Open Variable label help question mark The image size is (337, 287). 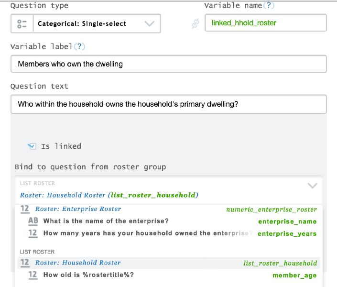point(79,46)
